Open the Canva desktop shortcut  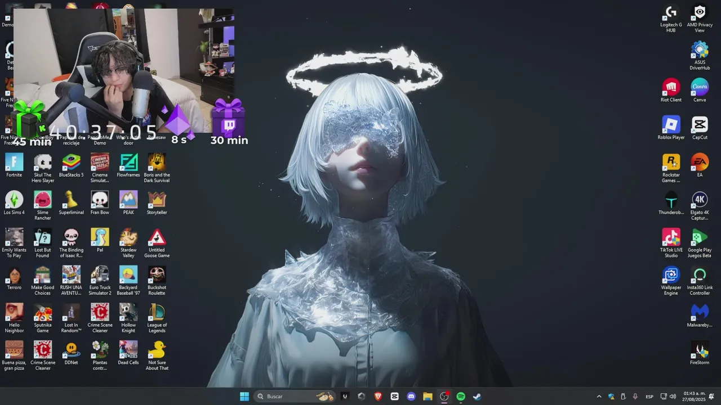pos(700,91)
